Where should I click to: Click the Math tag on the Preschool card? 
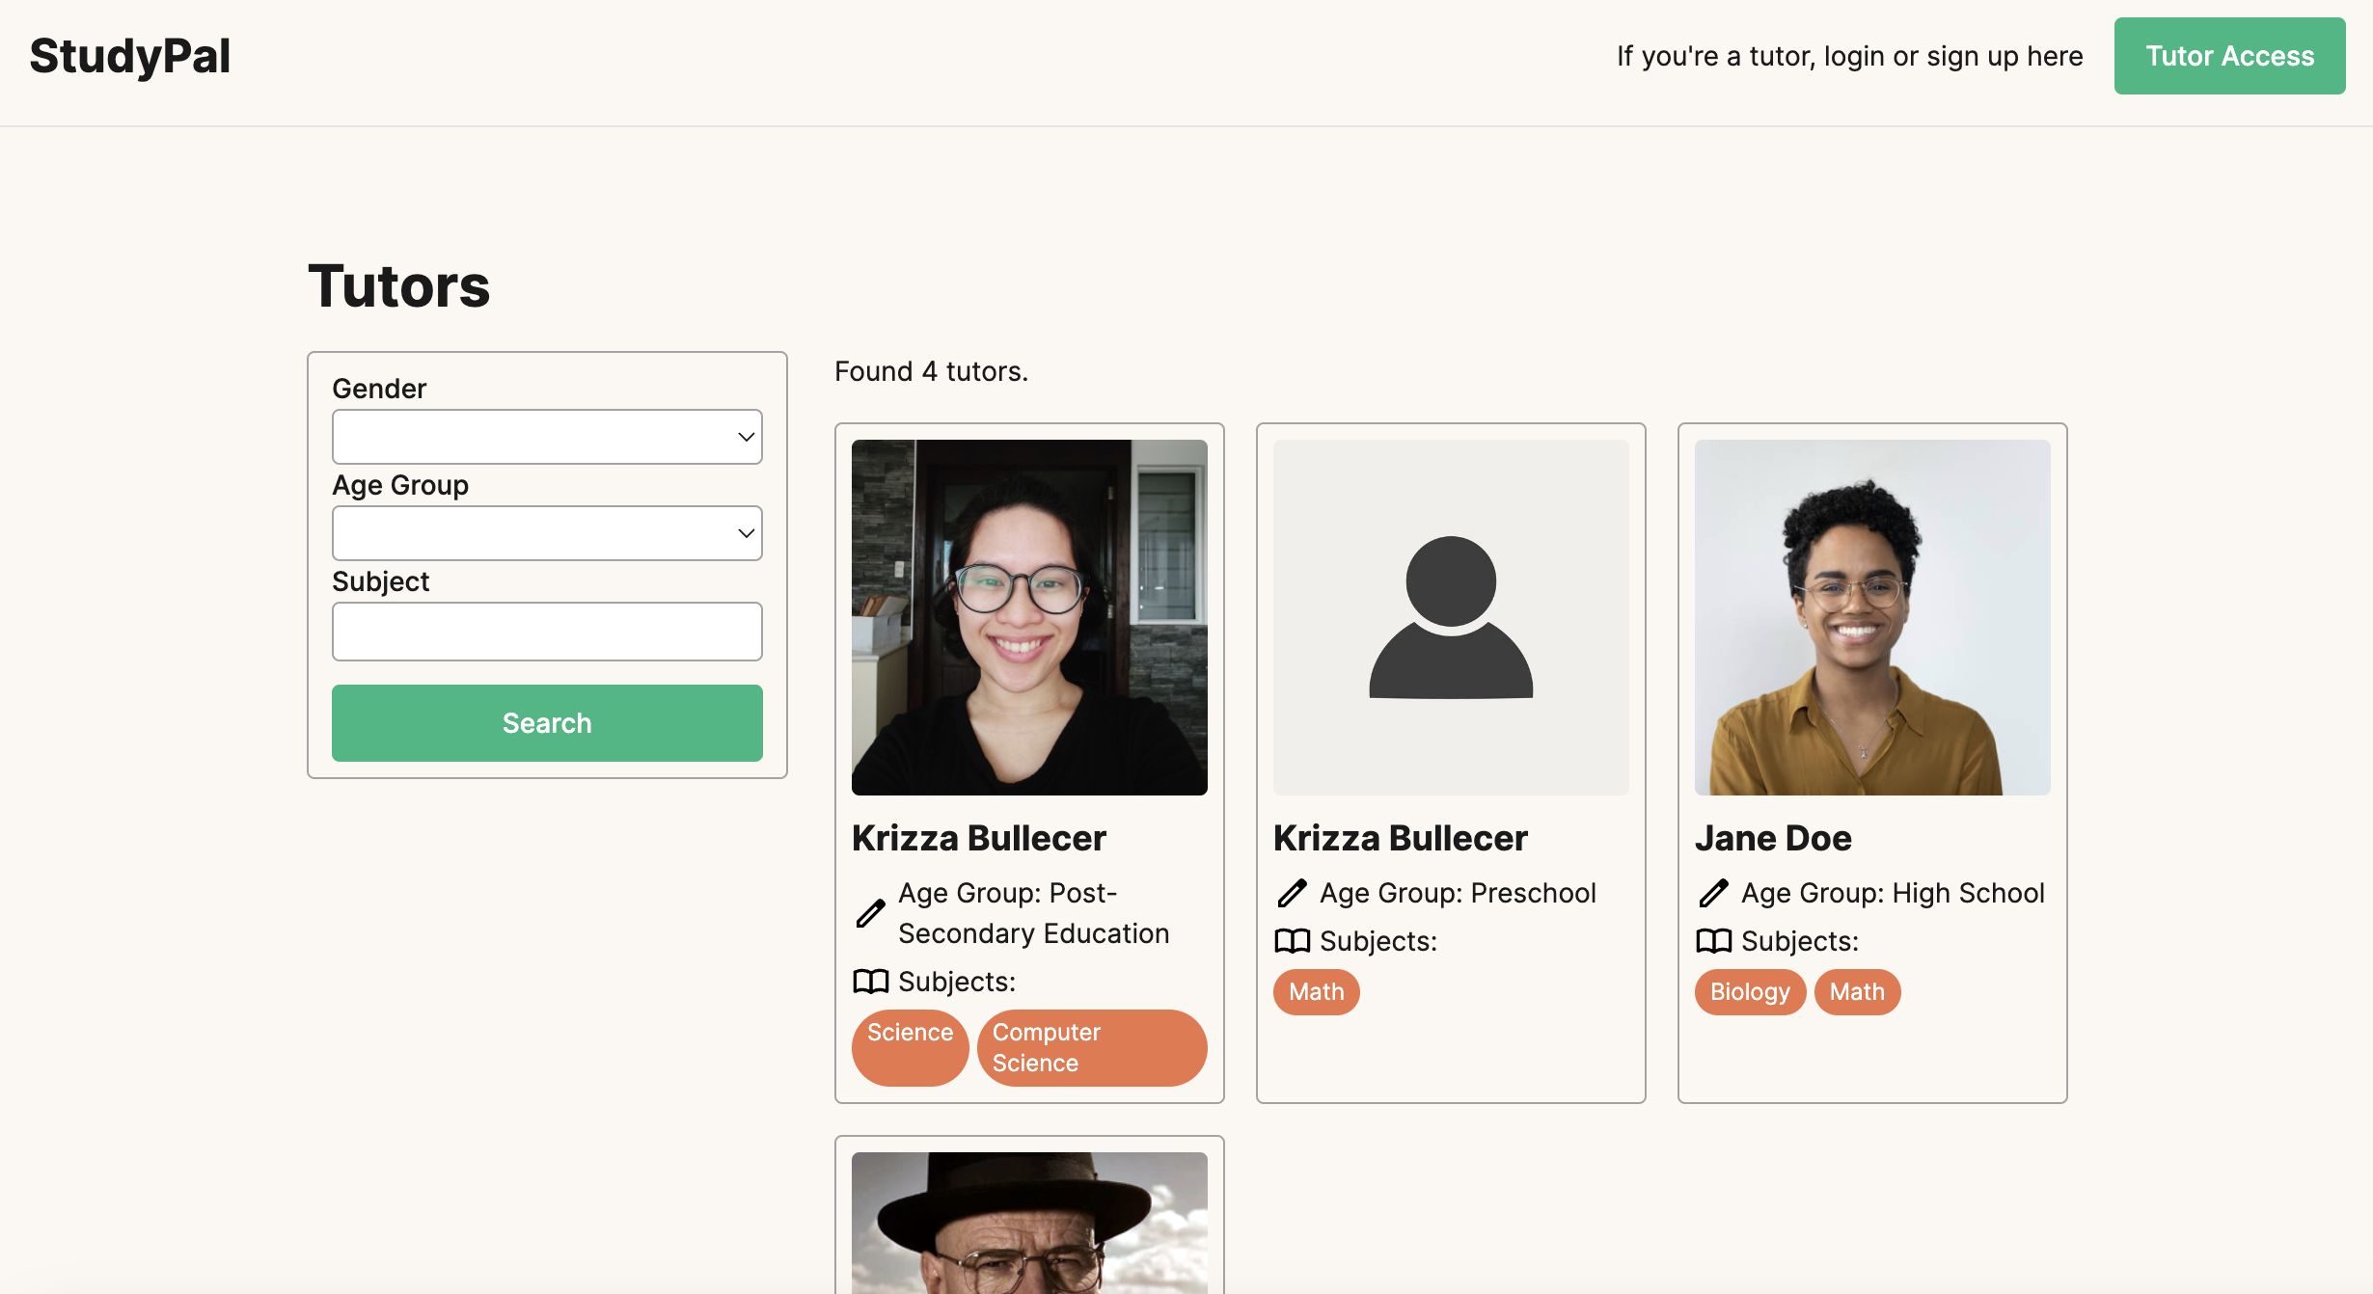1316,992
